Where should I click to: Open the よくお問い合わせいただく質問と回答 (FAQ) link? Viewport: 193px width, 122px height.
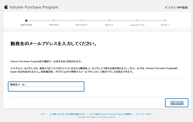67,114
